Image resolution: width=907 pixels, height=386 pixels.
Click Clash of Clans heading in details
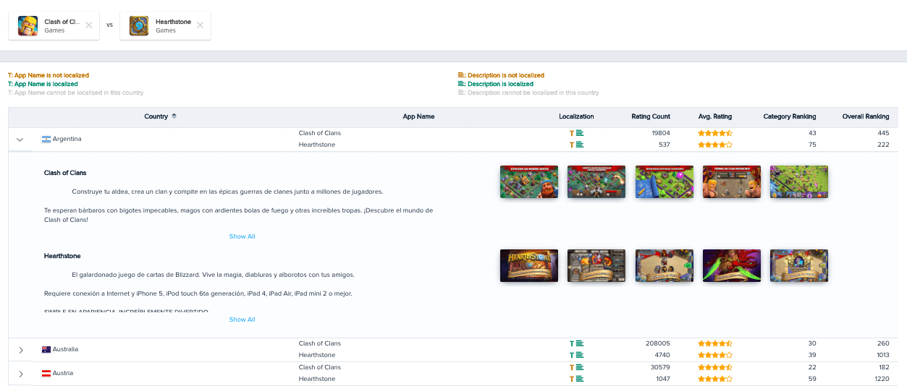[x=65, y=173]
